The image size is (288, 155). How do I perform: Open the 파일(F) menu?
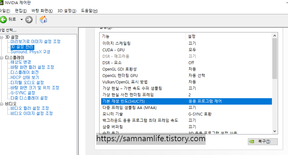5,11
